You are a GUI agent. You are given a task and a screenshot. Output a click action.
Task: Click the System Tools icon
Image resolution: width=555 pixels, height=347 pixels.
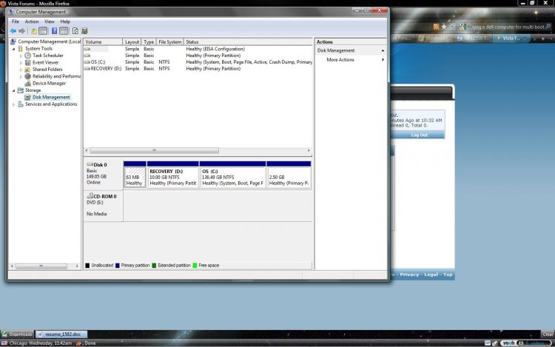tap(21, 49)
